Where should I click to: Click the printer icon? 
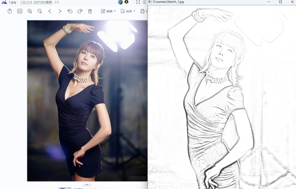pyautogui.click(x=142, y=11)
